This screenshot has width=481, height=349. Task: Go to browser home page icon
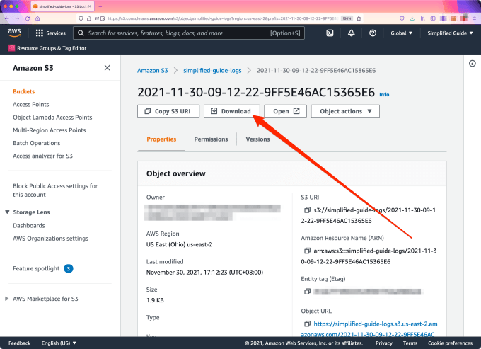pyautogui.click(x=37, y=18)
